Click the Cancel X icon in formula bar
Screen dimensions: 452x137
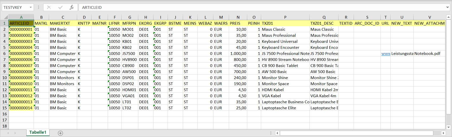coord(49,7)
